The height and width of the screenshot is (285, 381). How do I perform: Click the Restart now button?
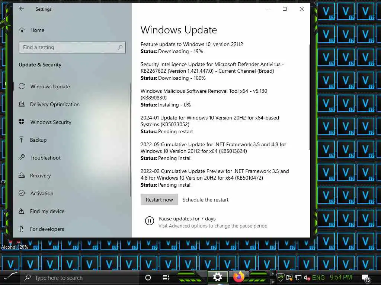click(x=159, y=200)
